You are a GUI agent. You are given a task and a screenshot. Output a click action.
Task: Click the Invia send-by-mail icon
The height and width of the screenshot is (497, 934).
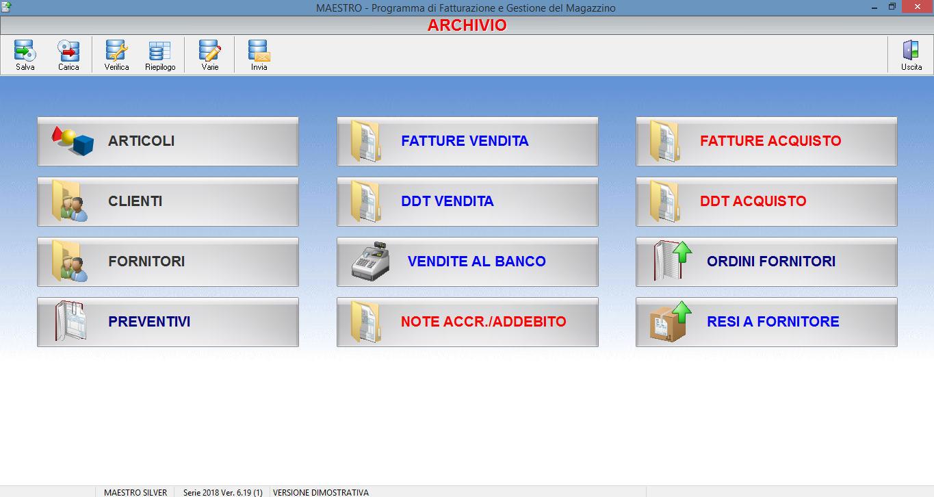(x=259, y=55)
